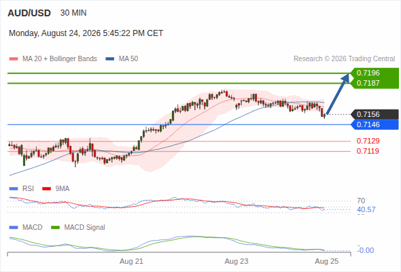
Task: Click the Aug 25 date axis label
Action: pyautogui.click(x=327, y=262)
